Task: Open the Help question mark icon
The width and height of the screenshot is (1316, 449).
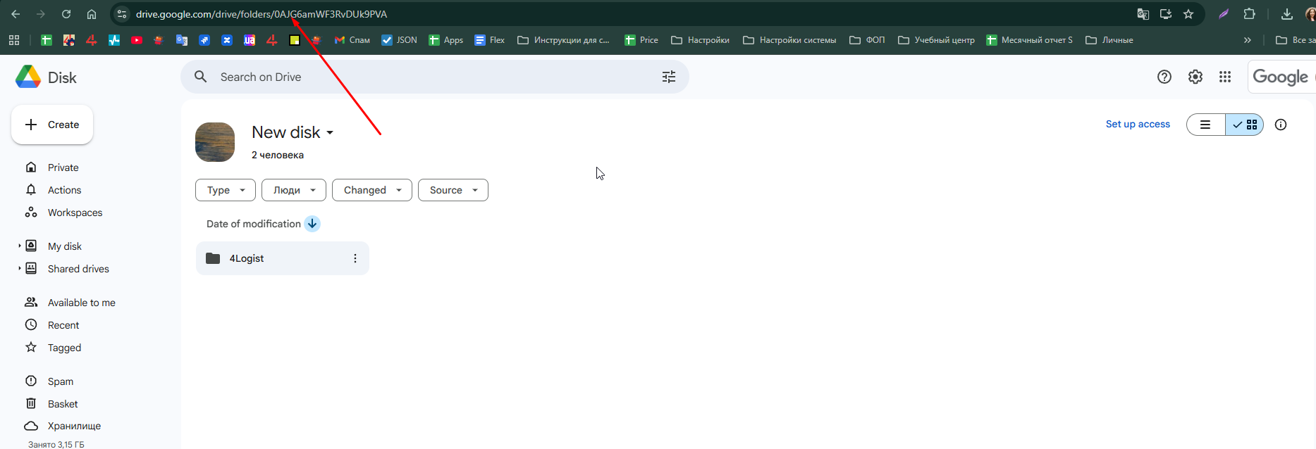Action: [x=1164, y=77]
